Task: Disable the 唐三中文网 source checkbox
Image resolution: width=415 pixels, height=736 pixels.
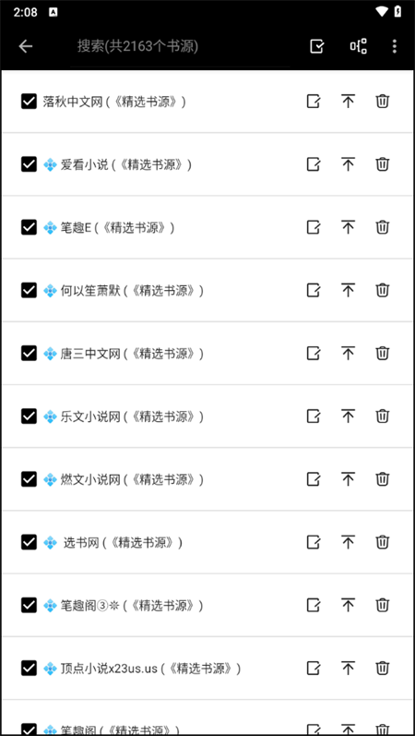Action: point(30,353)
